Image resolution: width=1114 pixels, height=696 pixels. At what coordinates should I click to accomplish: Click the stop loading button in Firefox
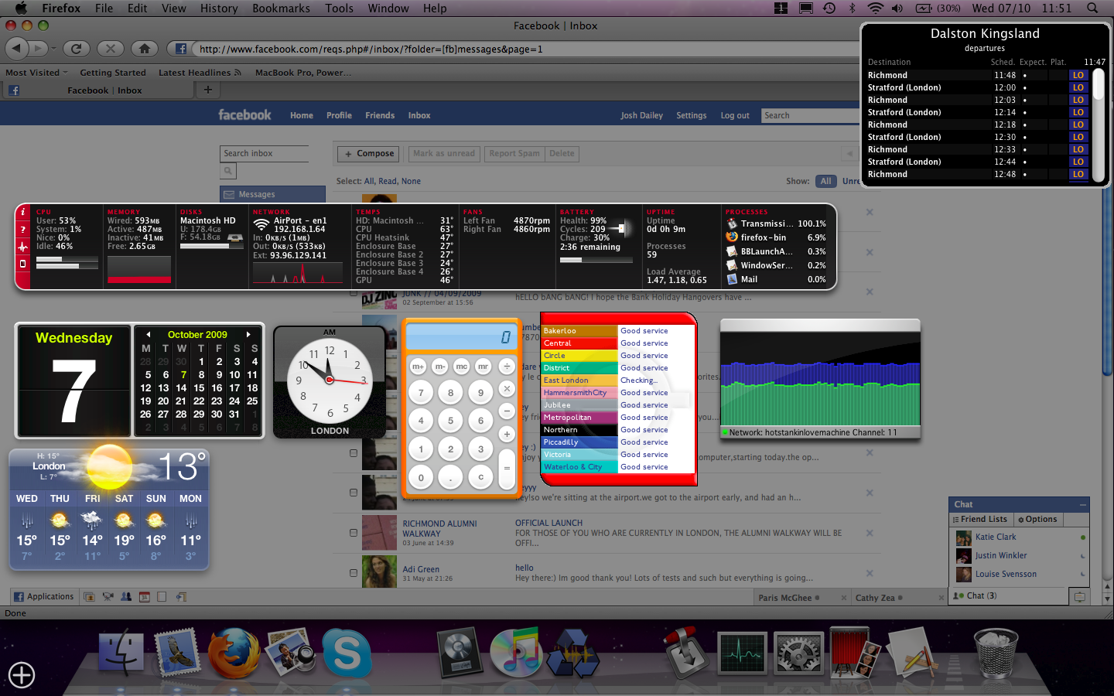pos(111,49)
